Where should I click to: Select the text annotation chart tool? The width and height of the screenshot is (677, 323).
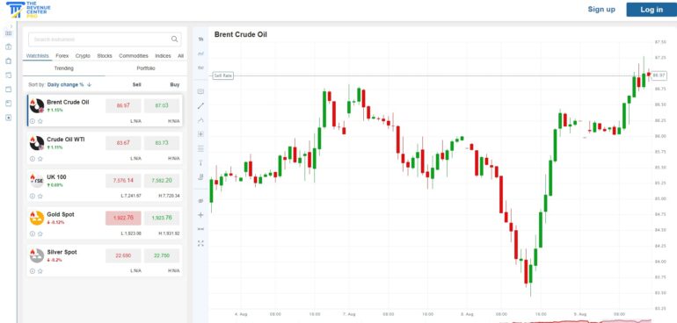tap(200, 162)
